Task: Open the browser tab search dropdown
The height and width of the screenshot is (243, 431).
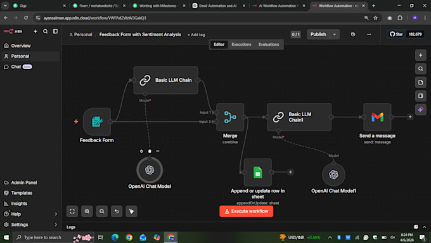Action: (5, 6)
